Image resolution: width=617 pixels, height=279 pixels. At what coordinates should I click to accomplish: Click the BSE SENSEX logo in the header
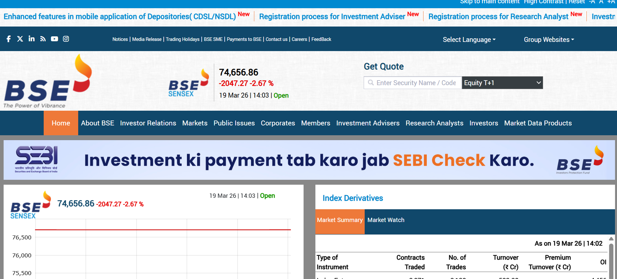click(x=189, y=83)
